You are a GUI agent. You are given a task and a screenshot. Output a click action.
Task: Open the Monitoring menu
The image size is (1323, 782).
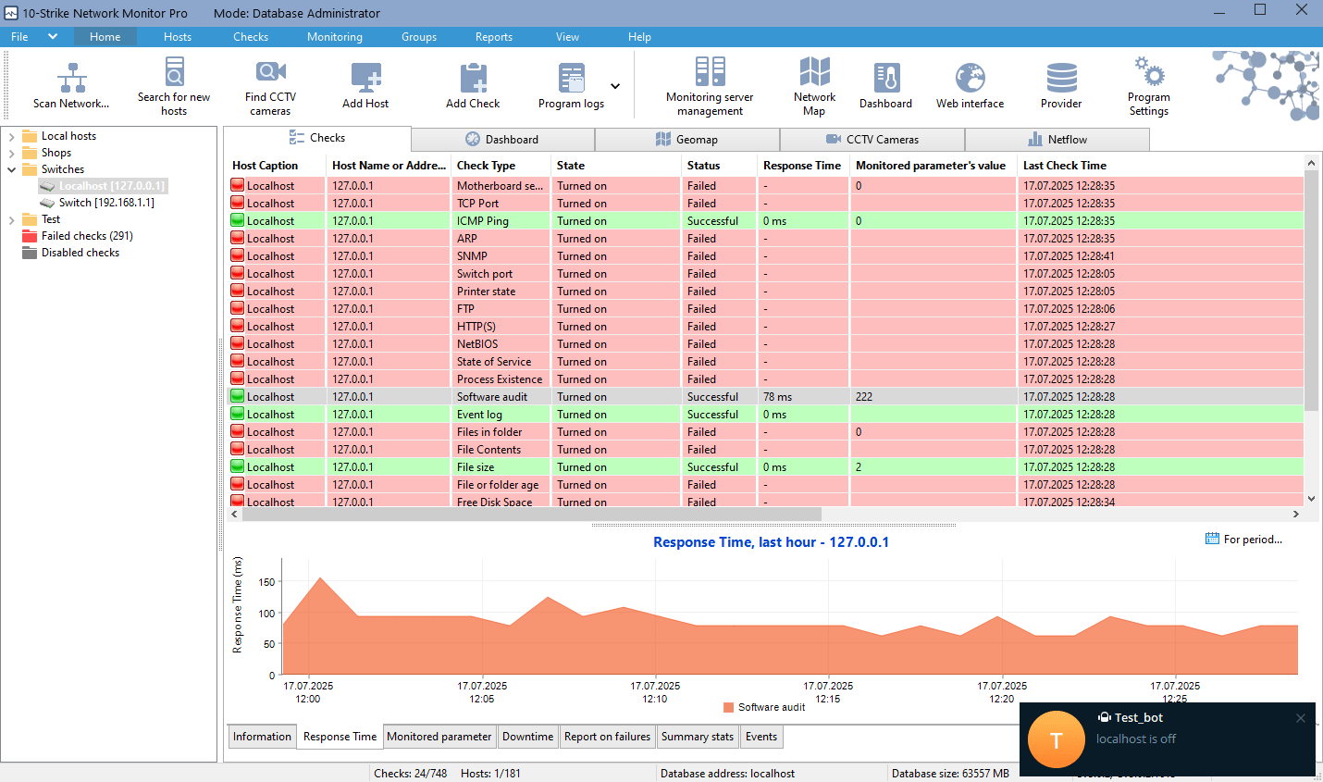(x=335, y=37)
